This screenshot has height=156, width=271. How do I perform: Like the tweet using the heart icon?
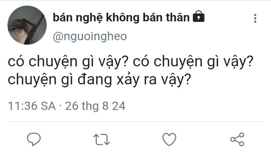coord(169,139)
